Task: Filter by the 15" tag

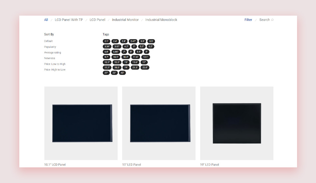Action: click(x=126, y=62)
